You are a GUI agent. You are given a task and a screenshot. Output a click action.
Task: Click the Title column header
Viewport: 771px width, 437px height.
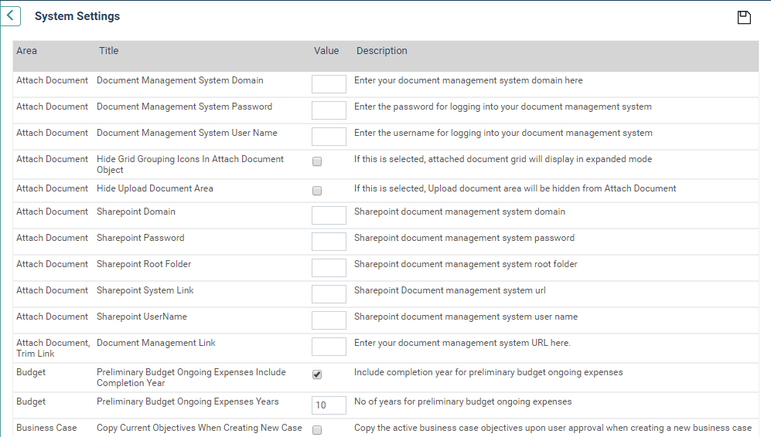click(x=109, y=51)
